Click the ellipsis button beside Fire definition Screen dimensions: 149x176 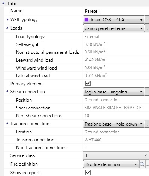point(147,164)
